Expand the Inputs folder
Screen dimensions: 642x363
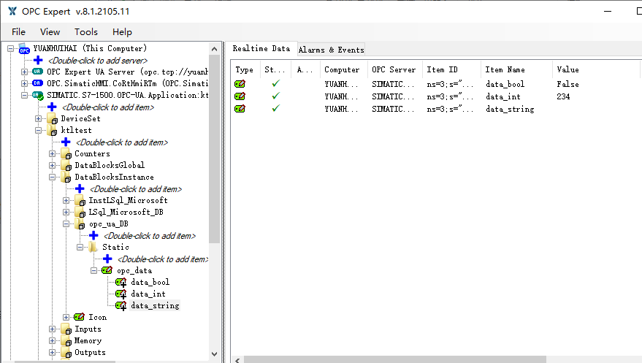click(53, 329)
